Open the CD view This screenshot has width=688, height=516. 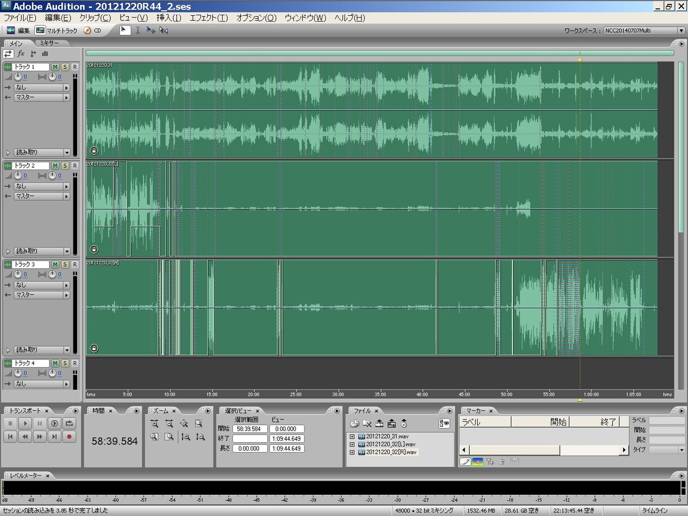click(92, 30)
